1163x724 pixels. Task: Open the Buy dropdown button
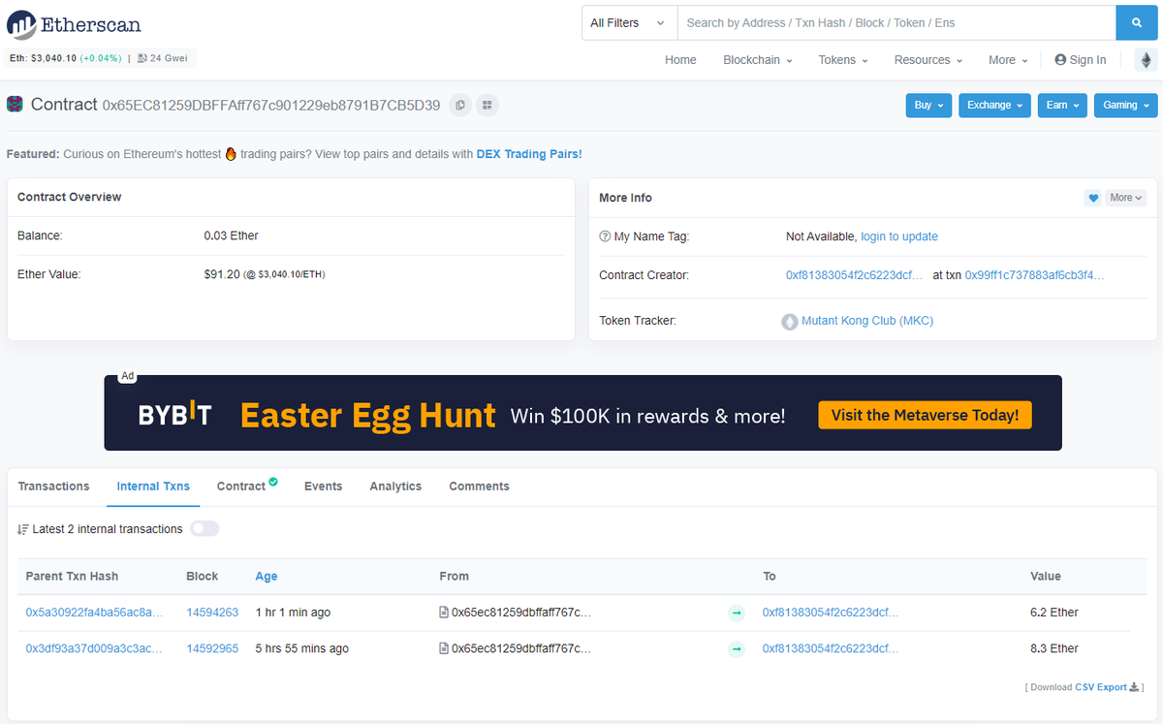(x=928, y=105)
